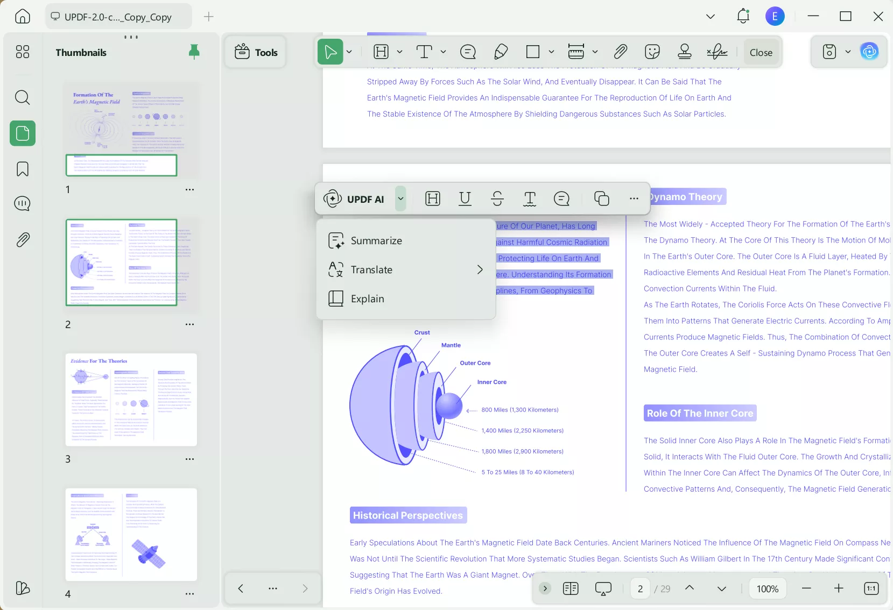Open a new tab with the plus icon
Viewport: 893px width, 610px height.
(x=209, y=17)
